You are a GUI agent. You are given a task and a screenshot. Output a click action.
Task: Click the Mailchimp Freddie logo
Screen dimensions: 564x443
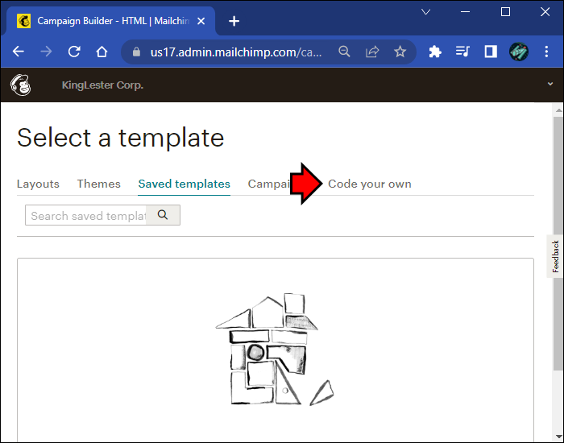click(21, 85)
